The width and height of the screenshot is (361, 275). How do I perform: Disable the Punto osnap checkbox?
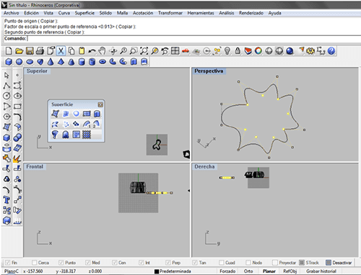click(x=61, y=263)
